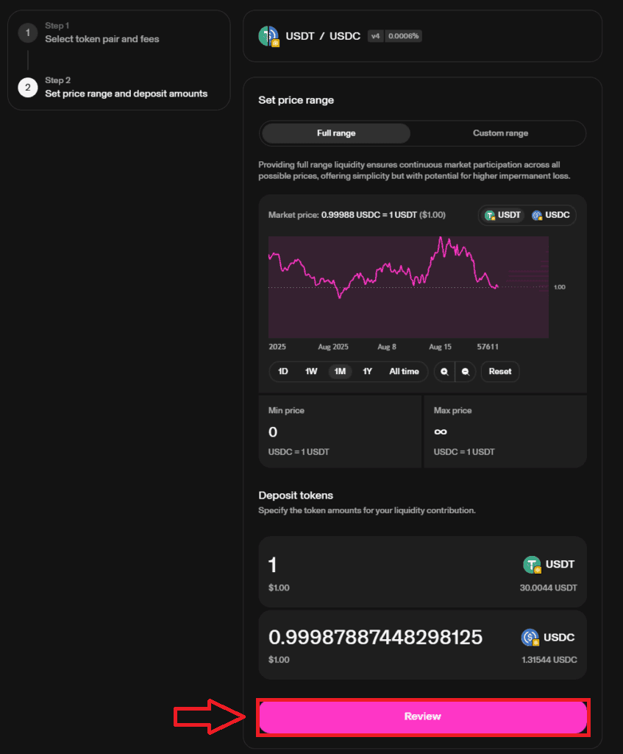This screenshot has height=754, width=623.
Task: Select the All time chart timeframe
Action: point(404,372)
